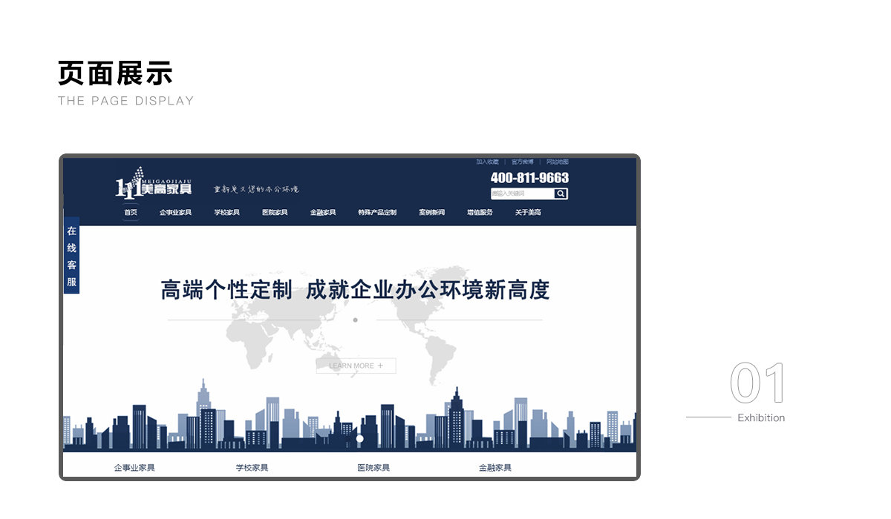891x519 pixels.
Task: Click the 加入收藏 link
Action: point(487,162)
